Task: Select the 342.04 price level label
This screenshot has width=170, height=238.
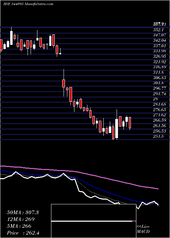Action: [159, 40]
